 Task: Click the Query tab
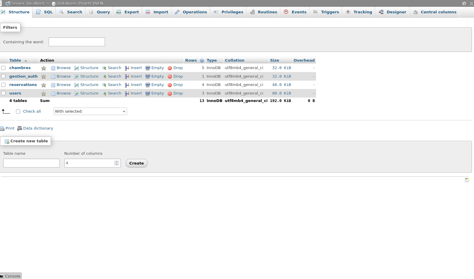coord(99,12)
